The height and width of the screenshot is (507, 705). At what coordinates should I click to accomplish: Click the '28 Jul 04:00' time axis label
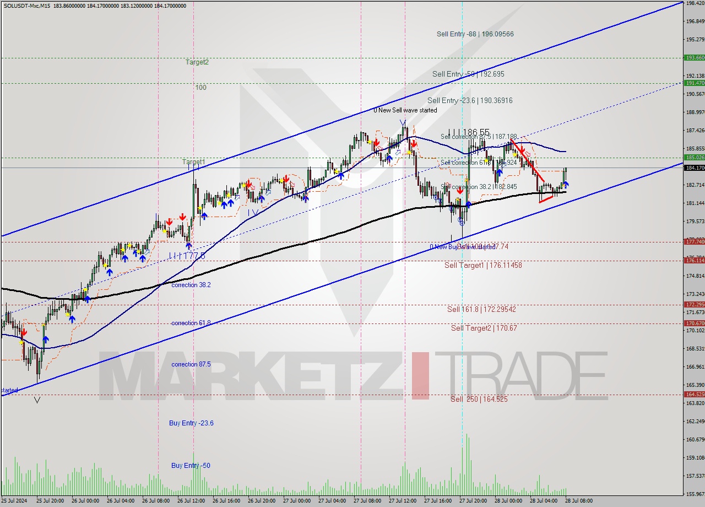pos(545,501)
